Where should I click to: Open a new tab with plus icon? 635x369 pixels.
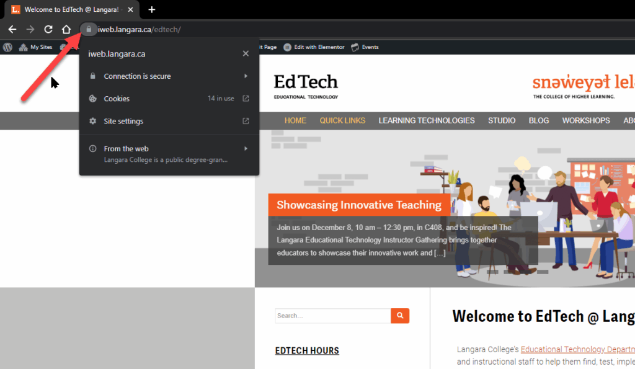pos(152,9)
